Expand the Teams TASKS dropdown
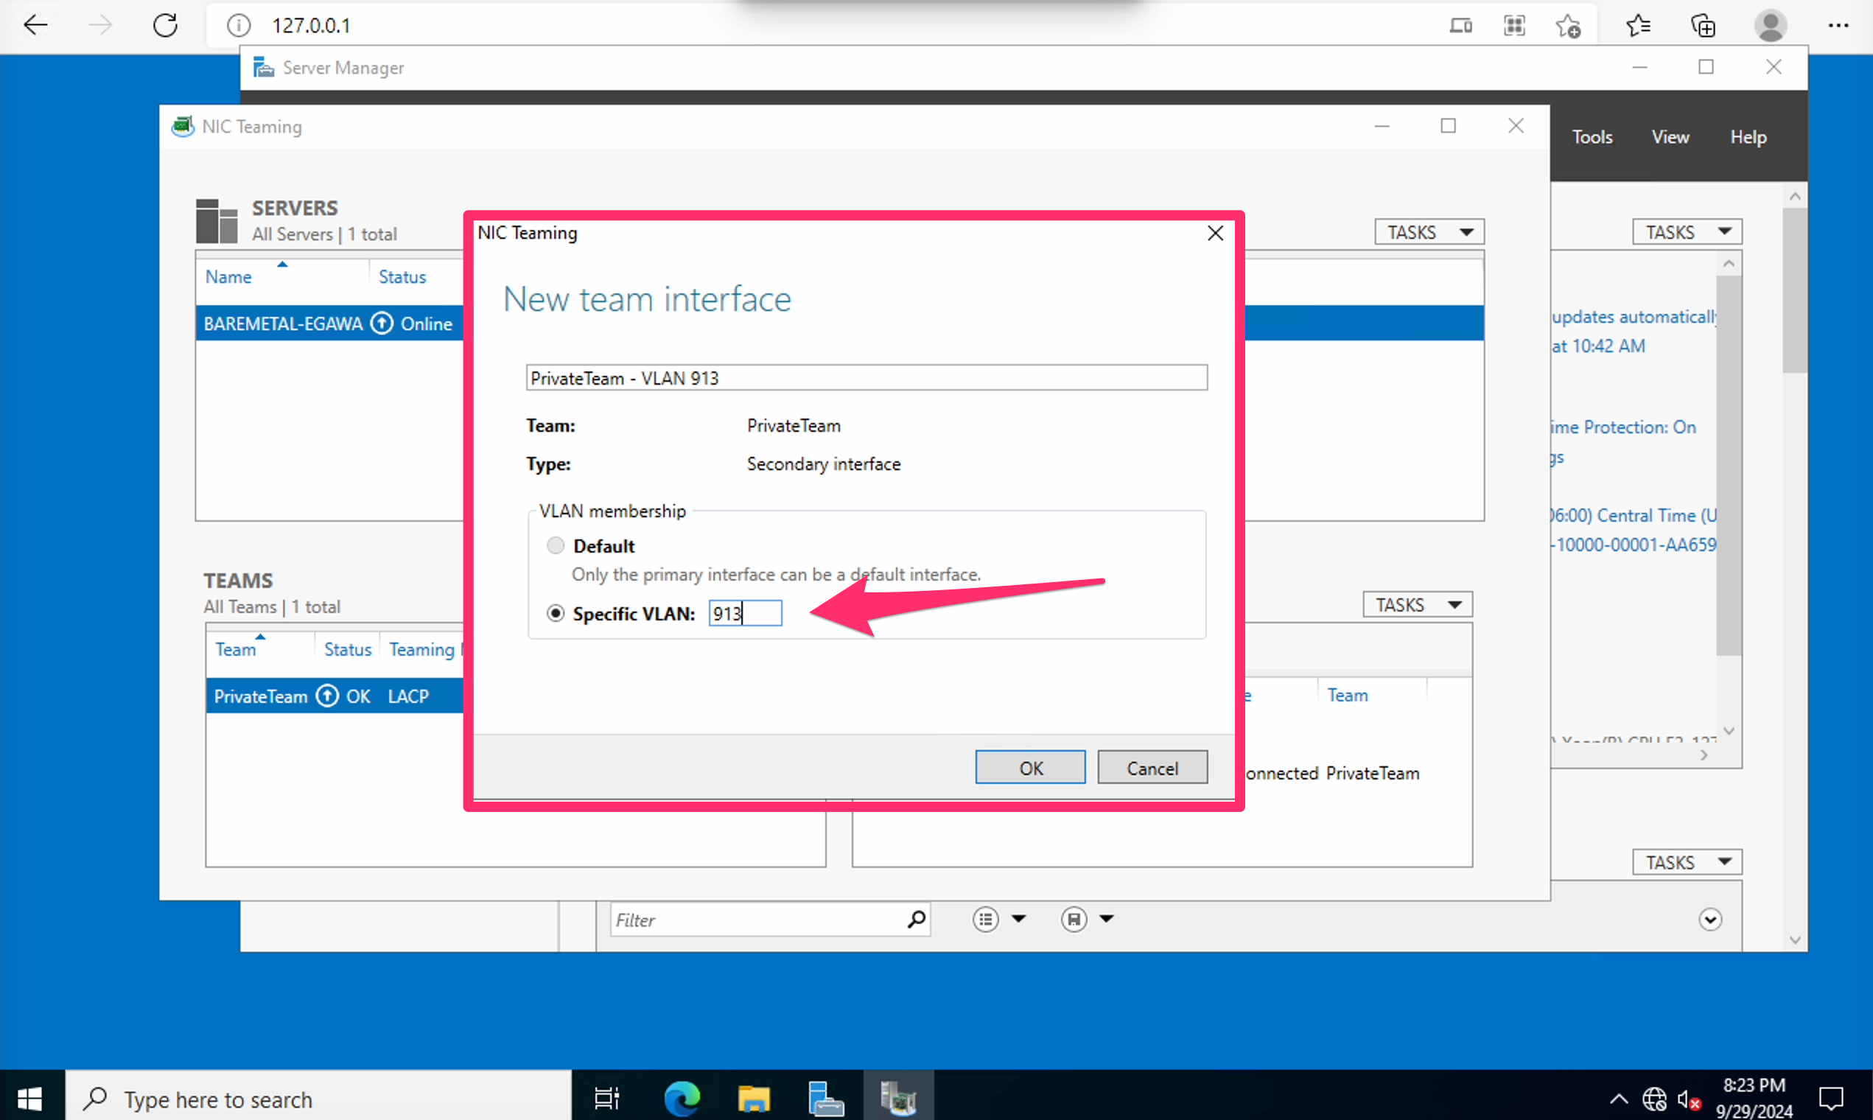The height and width of the screenshot is (1120, 1873). (x=1417, y=604)
